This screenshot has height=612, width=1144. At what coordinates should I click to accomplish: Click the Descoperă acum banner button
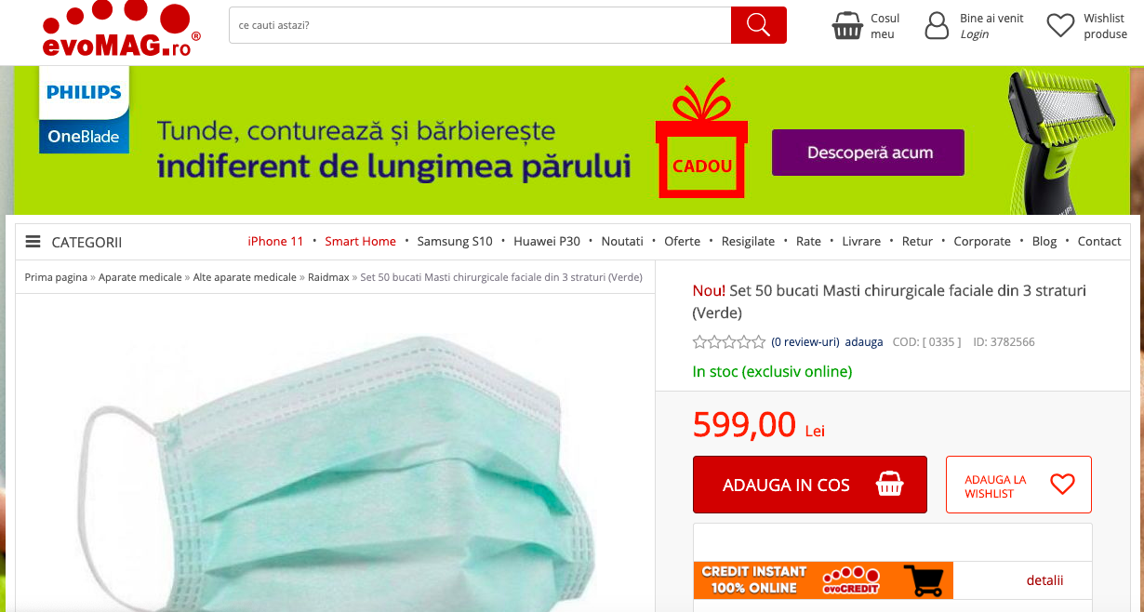click(x=868, y=153)
